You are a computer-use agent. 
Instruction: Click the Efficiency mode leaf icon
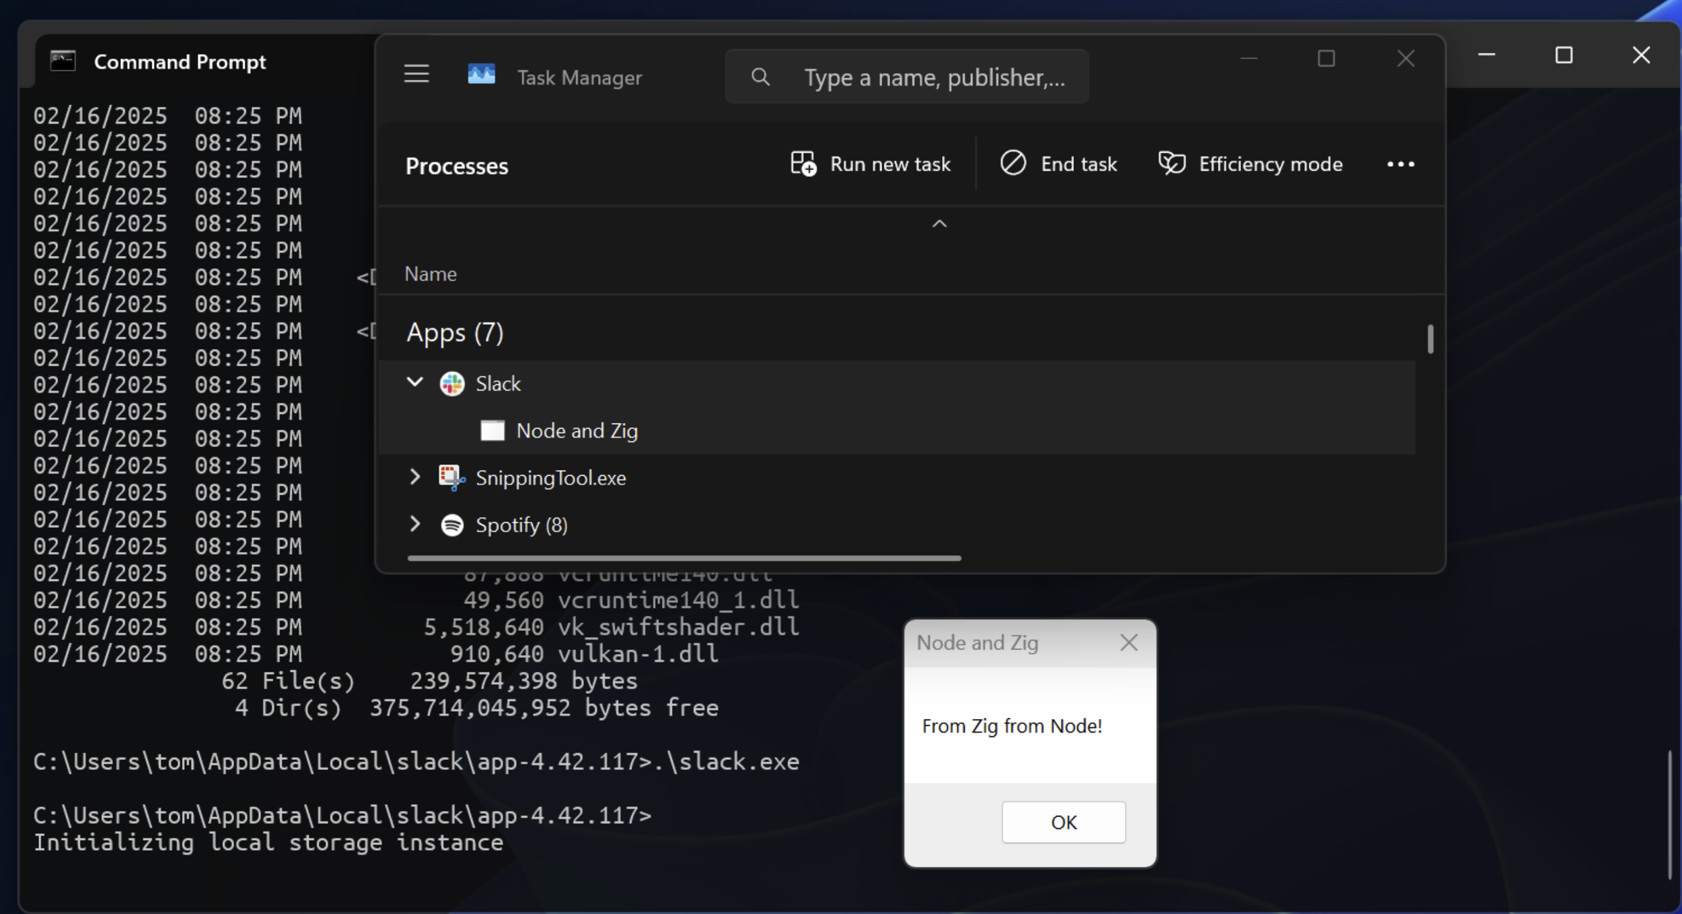pos(1171,163)
